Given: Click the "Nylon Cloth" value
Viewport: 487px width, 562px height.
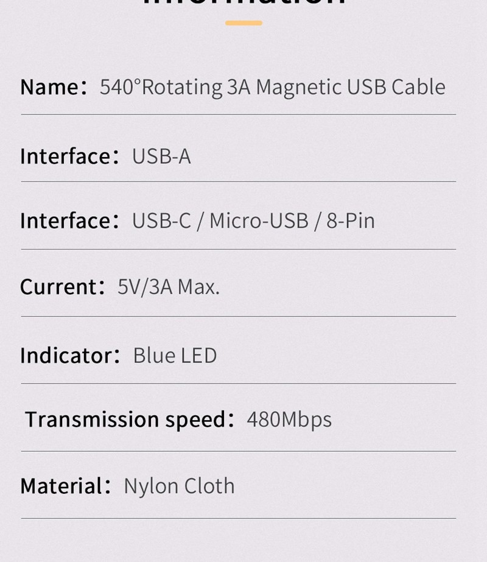Looking at the screenshot, I should 179,486.
